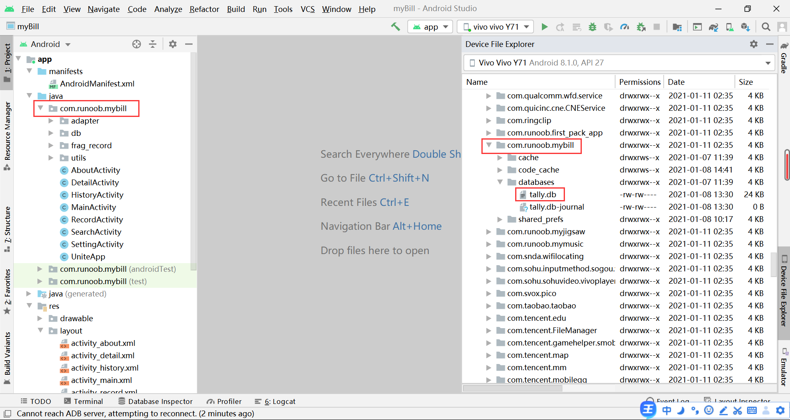The width and height of the screenshot is (790, 420).
Task: Open the Profile app gauge icon
Action: pyautogui.click(x=625, y=27)
